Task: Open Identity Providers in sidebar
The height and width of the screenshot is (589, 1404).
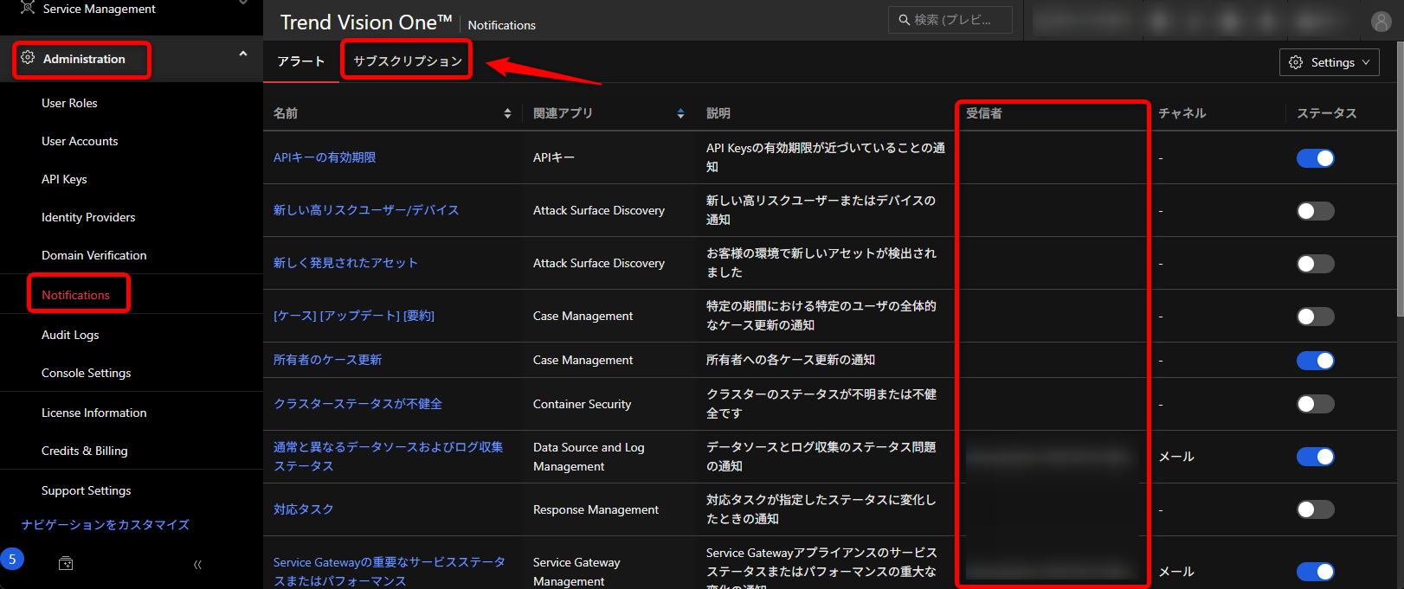Action: [88, 217]
